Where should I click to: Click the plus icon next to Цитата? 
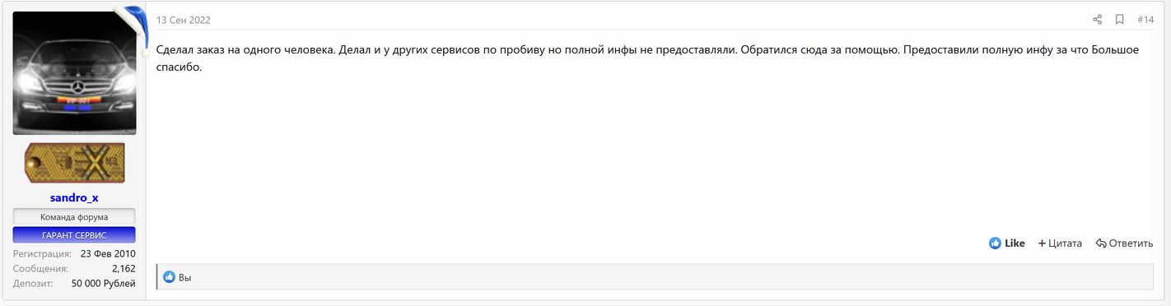(x=1042, y=243)
